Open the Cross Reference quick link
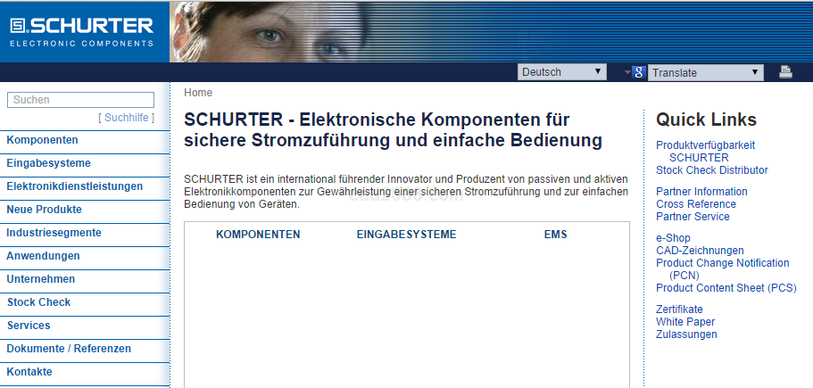 click(x=695, y=204)
